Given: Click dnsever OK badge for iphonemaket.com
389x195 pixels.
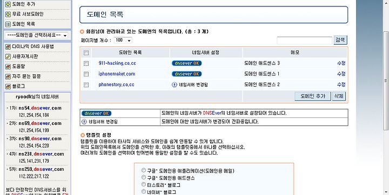Looking at the screenshot, I should click(186, 74).
